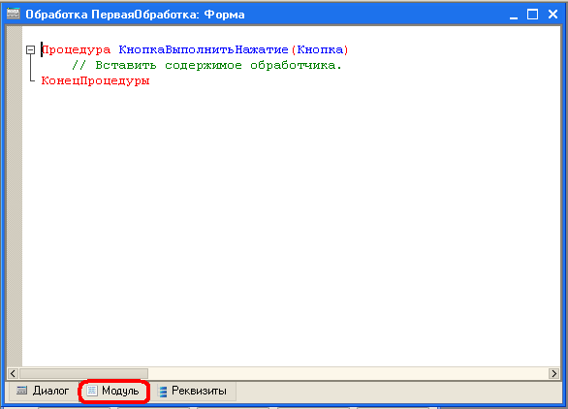Maximize the Обработка ПерваяОбработка window
Screen dimensions: 568x409
pos(532,15)
